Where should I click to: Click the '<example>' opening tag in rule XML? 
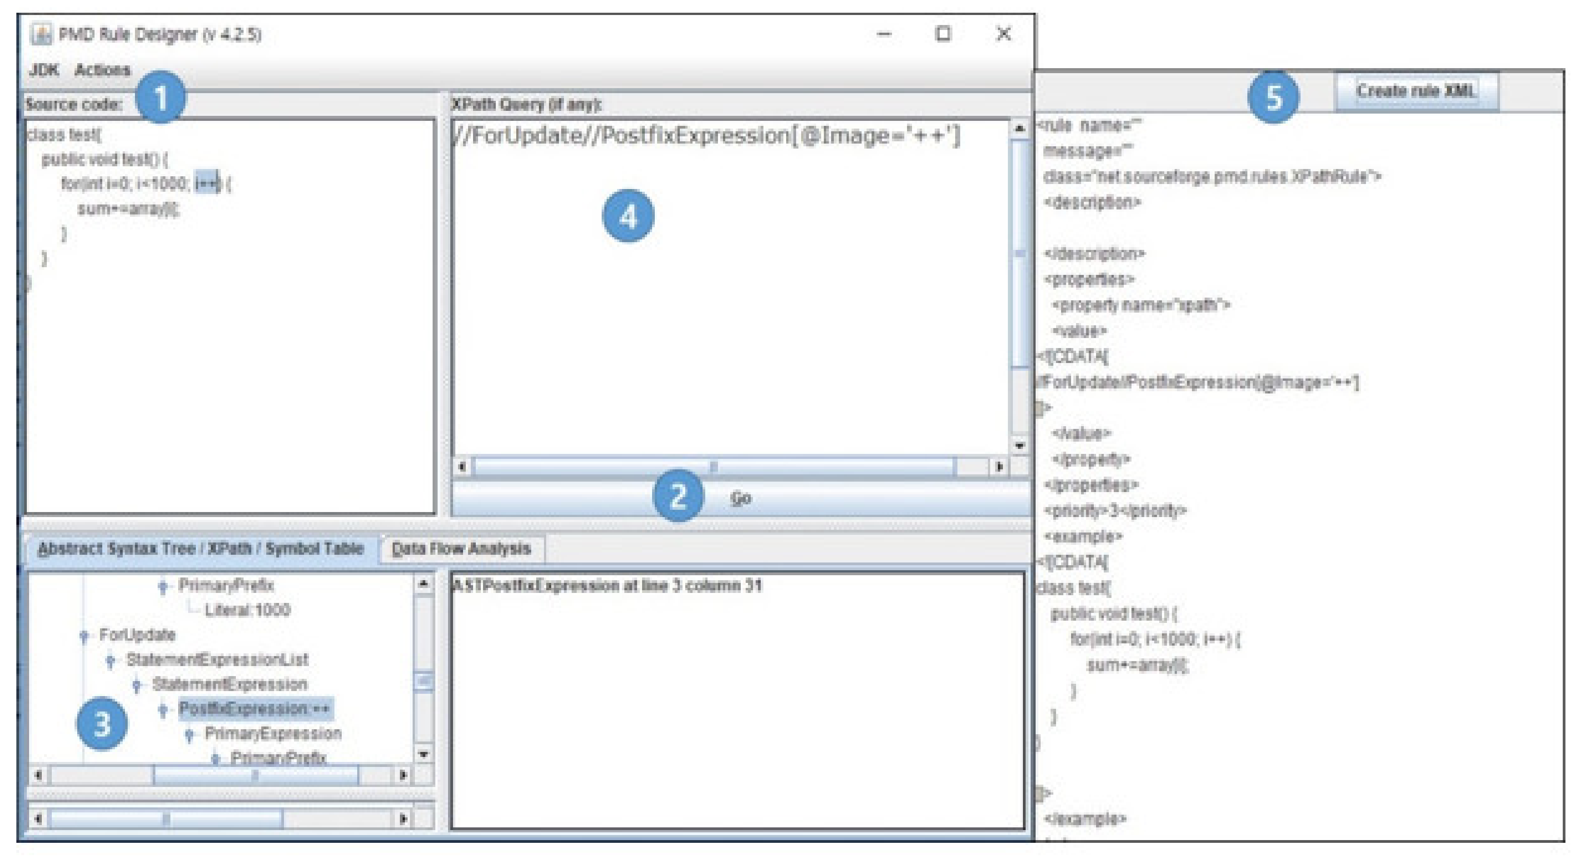(x=1083, y=536)
